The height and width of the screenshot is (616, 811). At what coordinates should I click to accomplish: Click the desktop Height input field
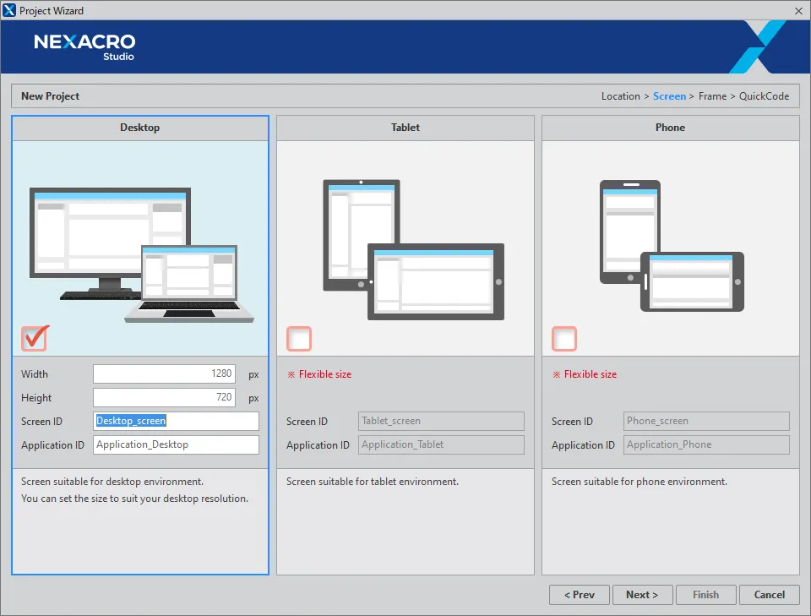[164, 397]
